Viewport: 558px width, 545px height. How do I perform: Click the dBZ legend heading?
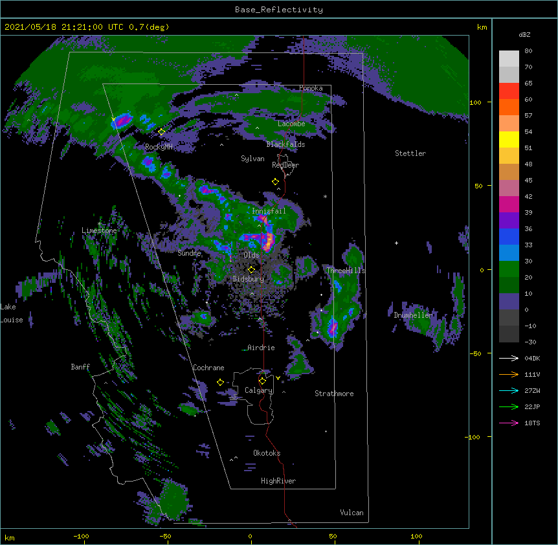click(x=524, y=35)
